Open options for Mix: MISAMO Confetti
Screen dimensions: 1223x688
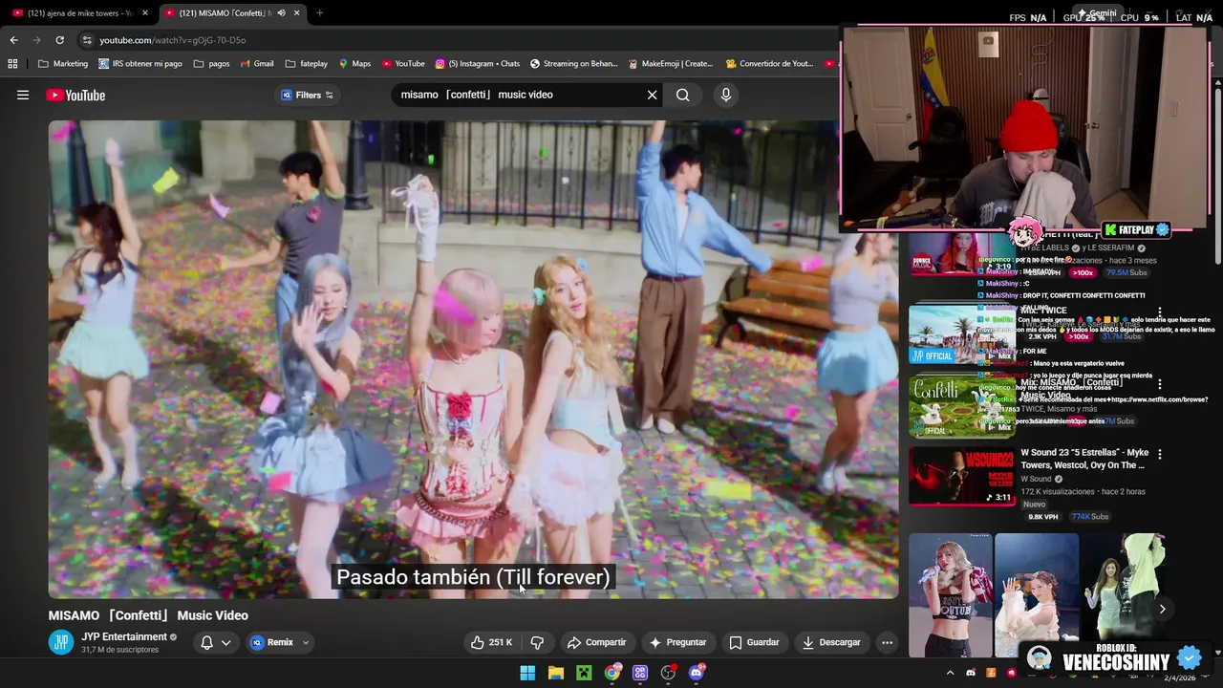pyautogui.click(x=1160, y=383)
